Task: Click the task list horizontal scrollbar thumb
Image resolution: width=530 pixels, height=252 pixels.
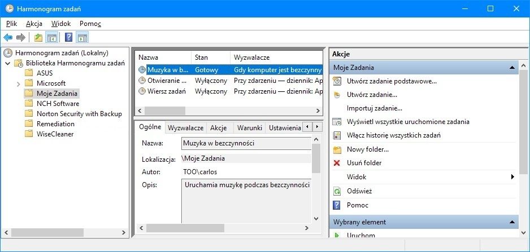Action: point(165,110)
